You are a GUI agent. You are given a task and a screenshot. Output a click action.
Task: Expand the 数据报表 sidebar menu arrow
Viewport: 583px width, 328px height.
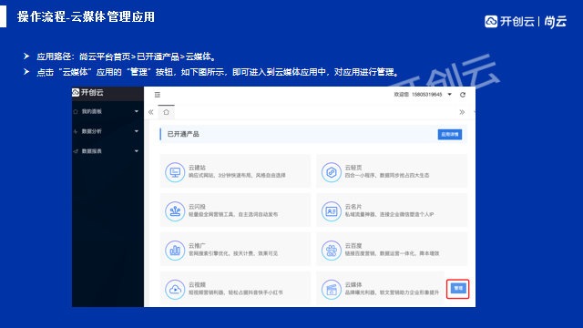[x=137, y=151]
